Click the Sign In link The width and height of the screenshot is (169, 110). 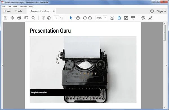[161, 11]
